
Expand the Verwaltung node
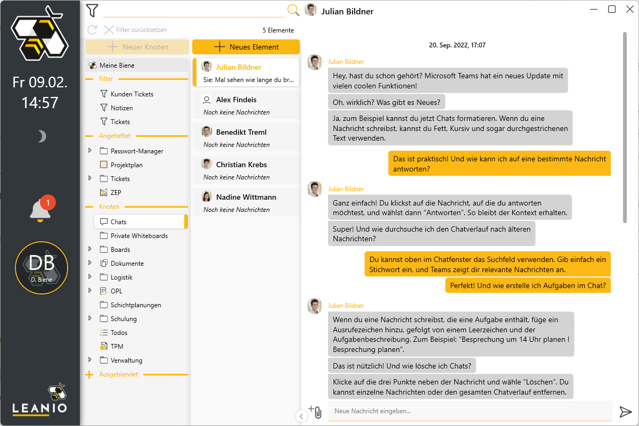pyautogui.click(x=90, y=361)
